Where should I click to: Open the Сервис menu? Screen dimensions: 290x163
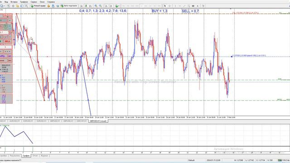pos(34,2)
